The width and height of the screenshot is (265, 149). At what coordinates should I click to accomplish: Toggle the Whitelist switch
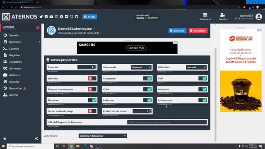tap(92, 78)
